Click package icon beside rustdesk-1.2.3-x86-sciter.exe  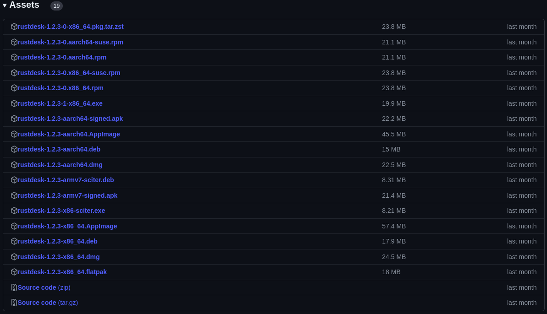[x=14, y=211]
